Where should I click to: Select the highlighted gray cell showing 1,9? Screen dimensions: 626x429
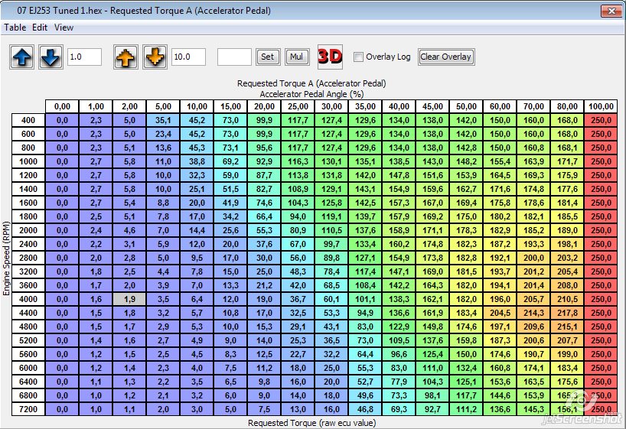pos(129,299)
